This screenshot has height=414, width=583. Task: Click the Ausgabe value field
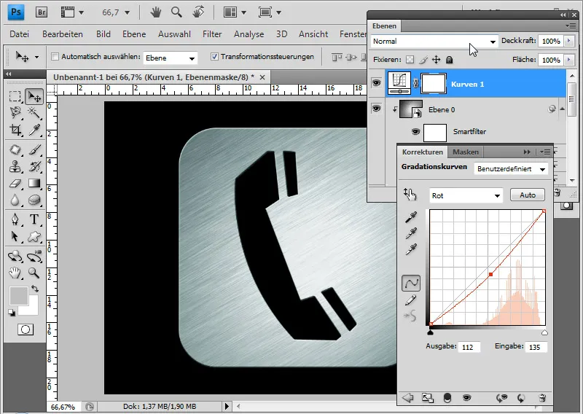469,347
